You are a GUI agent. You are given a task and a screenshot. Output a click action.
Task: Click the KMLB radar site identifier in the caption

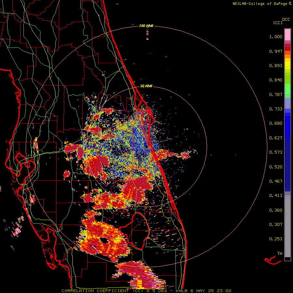coord(181,291)
